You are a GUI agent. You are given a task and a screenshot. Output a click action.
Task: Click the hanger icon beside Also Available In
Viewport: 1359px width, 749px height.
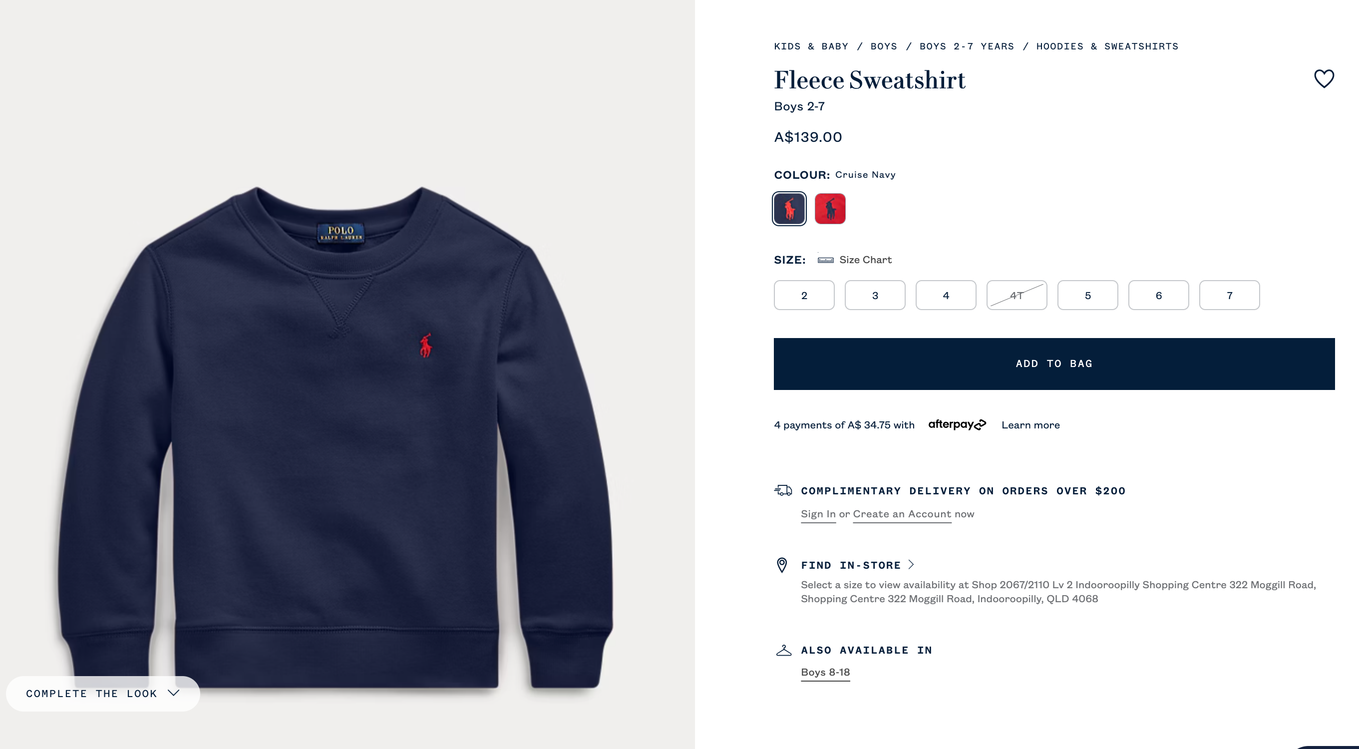[x=783, y=650]
